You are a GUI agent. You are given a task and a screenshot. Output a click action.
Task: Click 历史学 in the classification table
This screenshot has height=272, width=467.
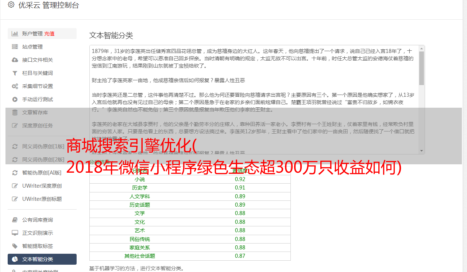[140, 188]
